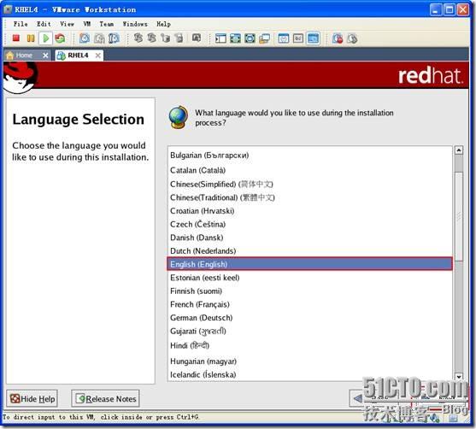476x429 pixels.
Task: Select Catalan (Català) language
Action: click(309, 170)
